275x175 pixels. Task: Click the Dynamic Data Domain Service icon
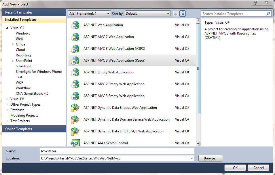point(75,119)
